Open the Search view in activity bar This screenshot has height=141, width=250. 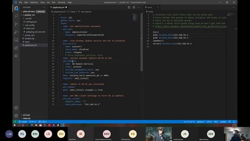16,16
